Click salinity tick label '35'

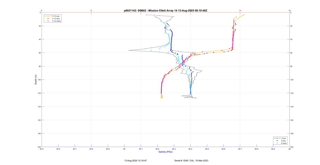124,149
